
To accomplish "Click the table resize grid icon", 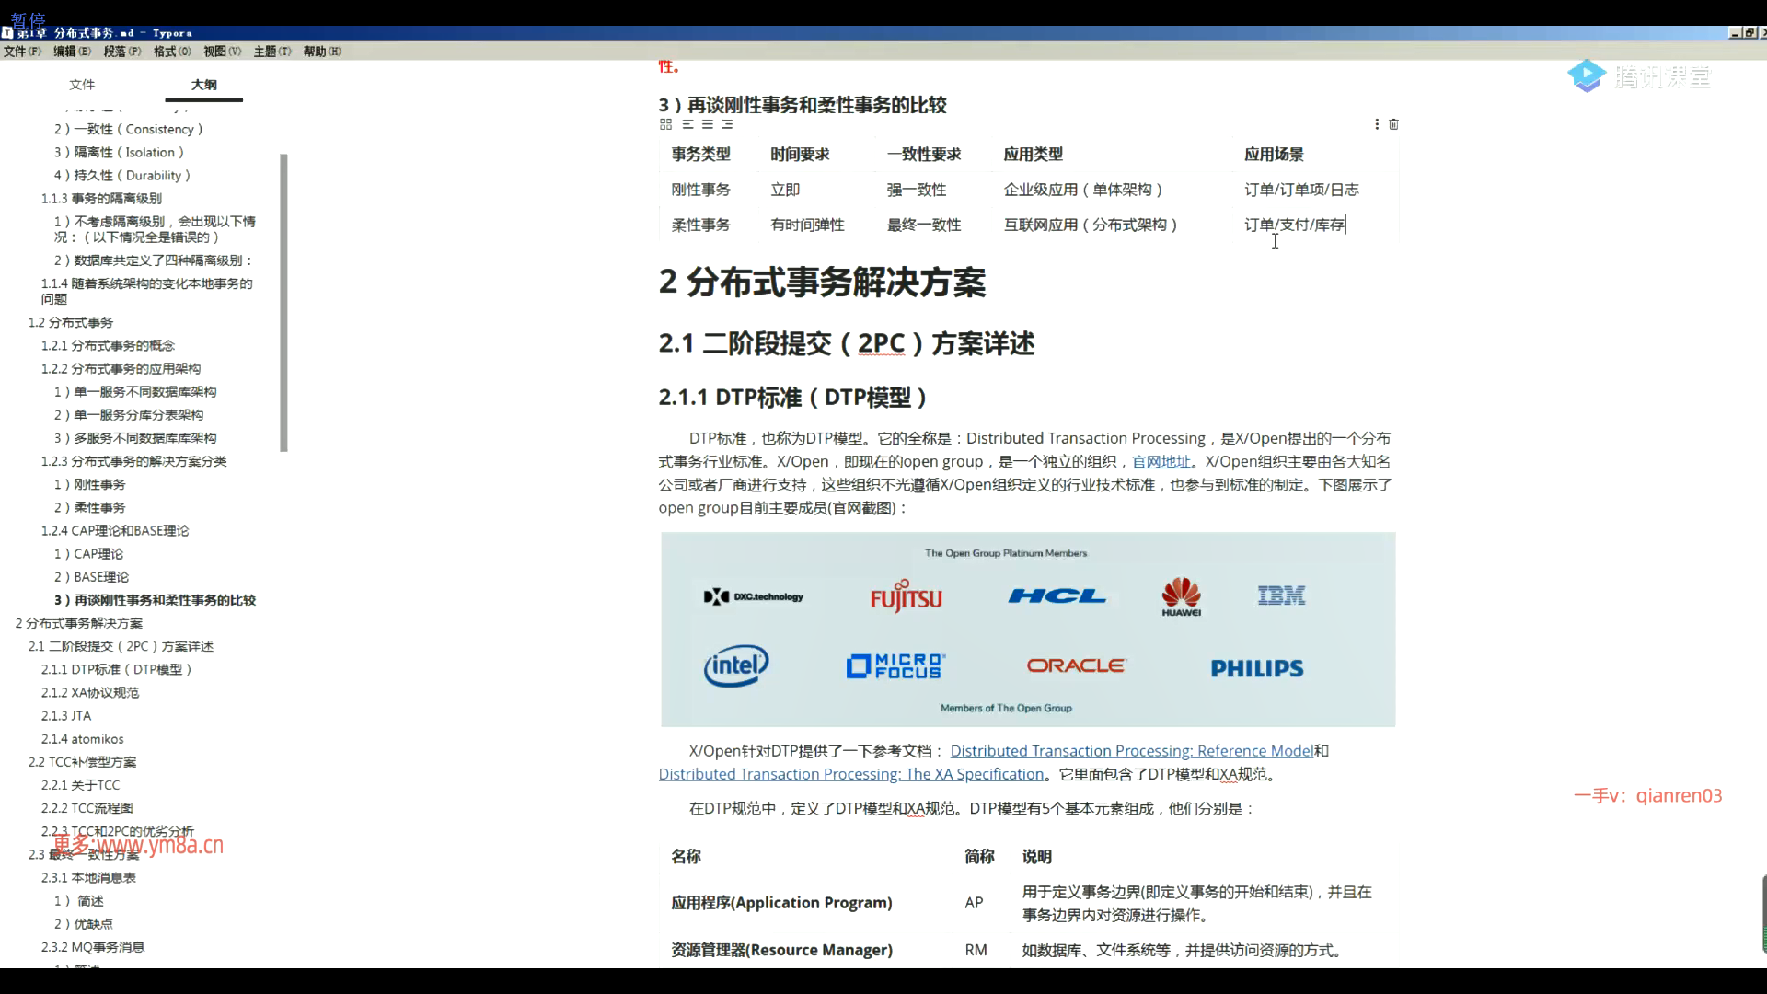I will pos(665,124).
